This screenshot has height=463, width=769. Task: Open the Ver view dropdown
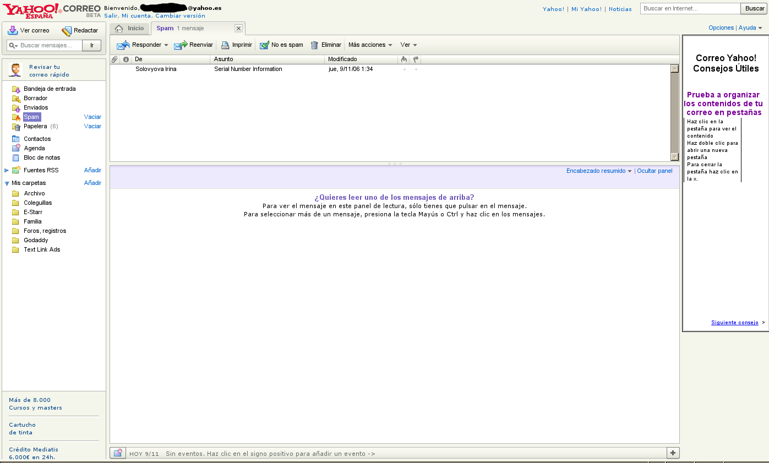click(x=415, y=45)
